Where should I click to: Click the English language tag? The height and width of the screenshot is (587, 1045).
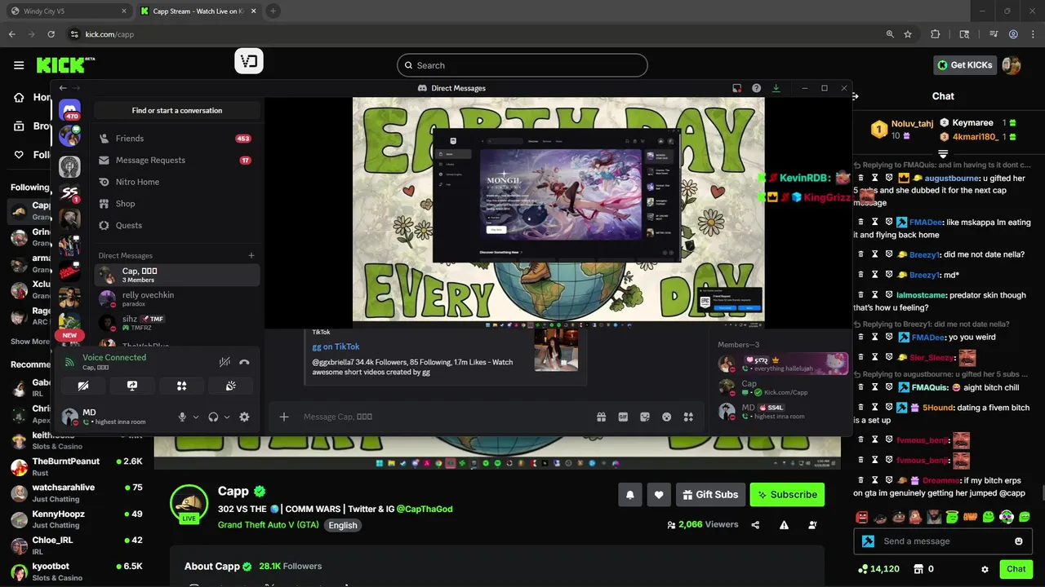click(343, 525)
